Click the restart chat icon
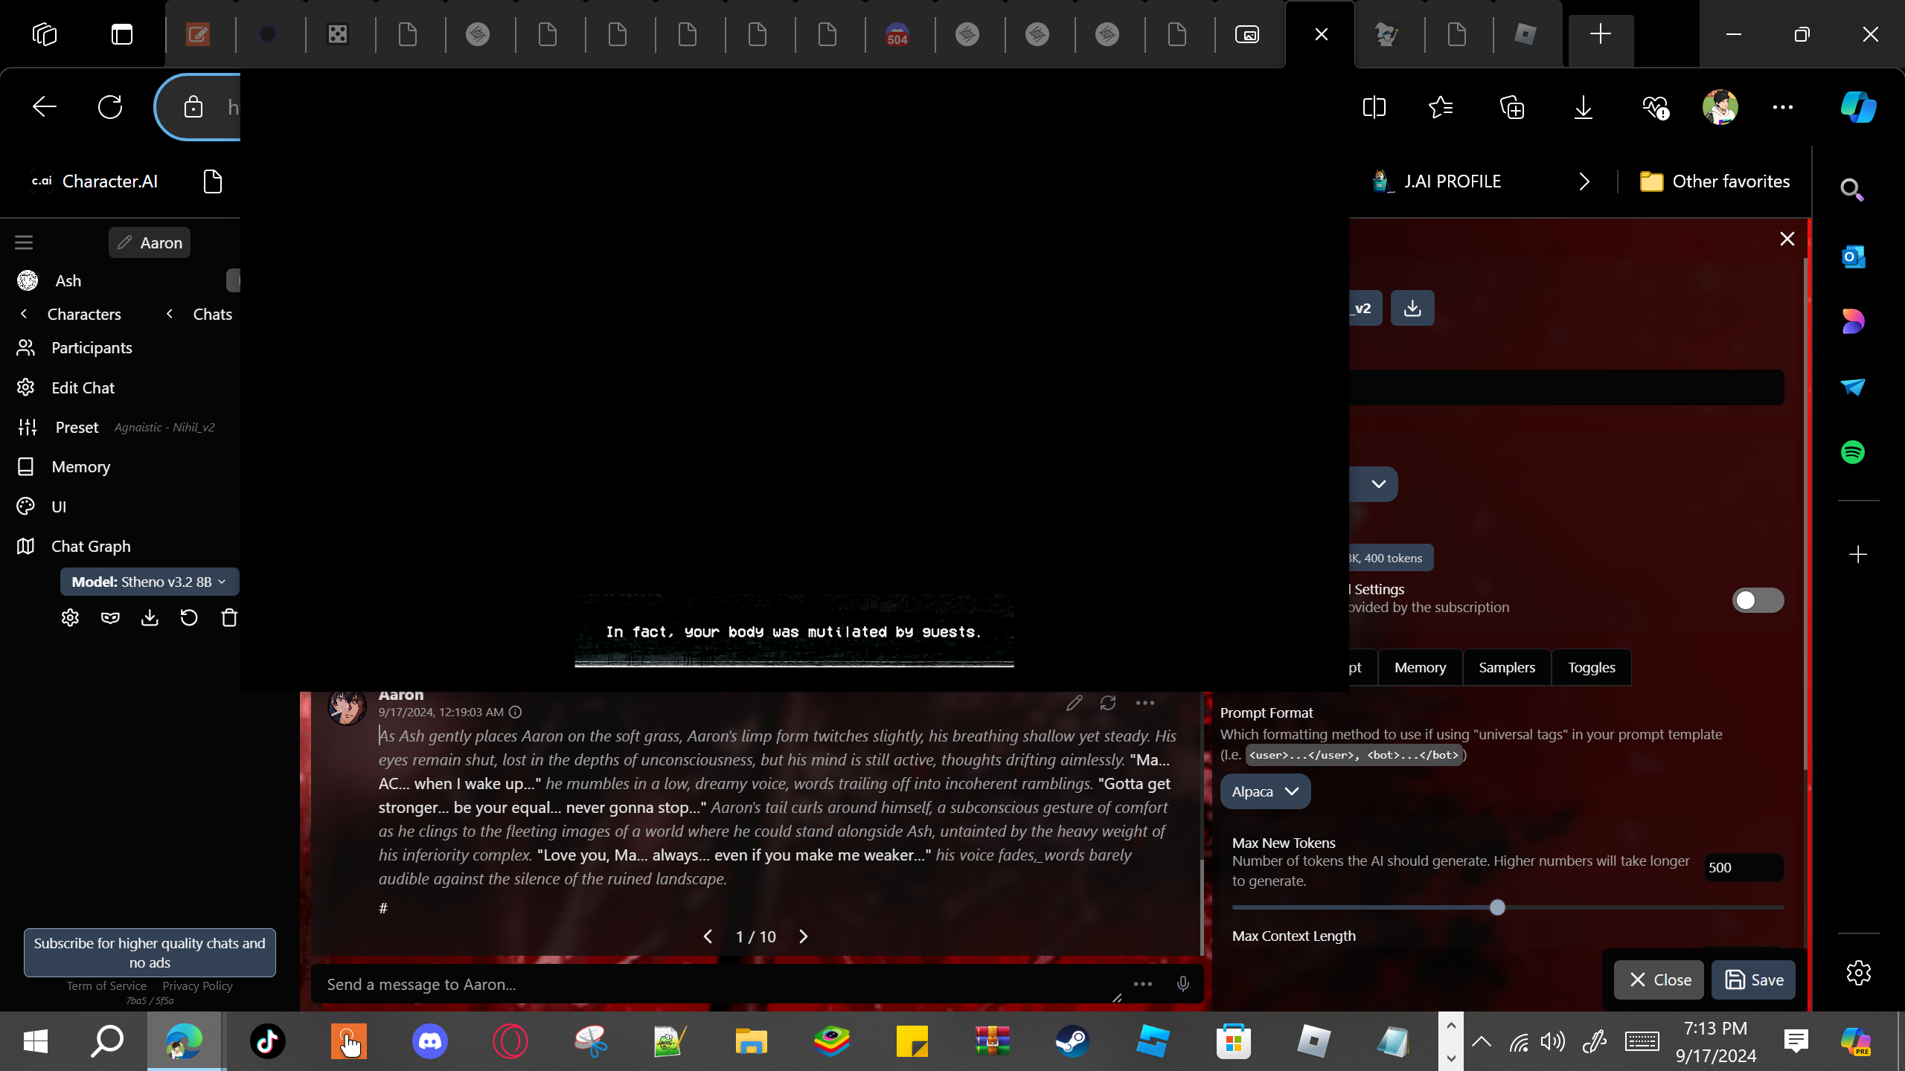The height and width of the screenshot is (1071, 1905). (x=189, y=618)
